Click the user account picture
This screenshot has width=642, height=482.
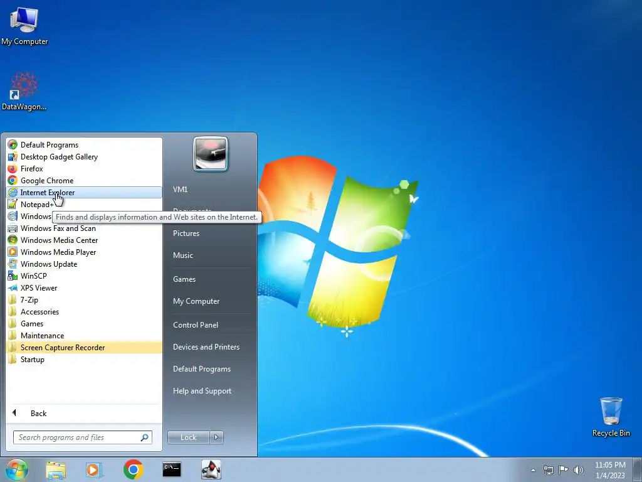[211, 154]
